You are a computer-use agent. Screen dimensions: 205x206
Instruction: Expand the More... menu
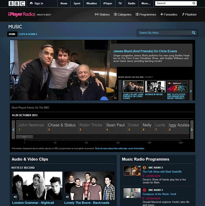[x=146, y=3]
